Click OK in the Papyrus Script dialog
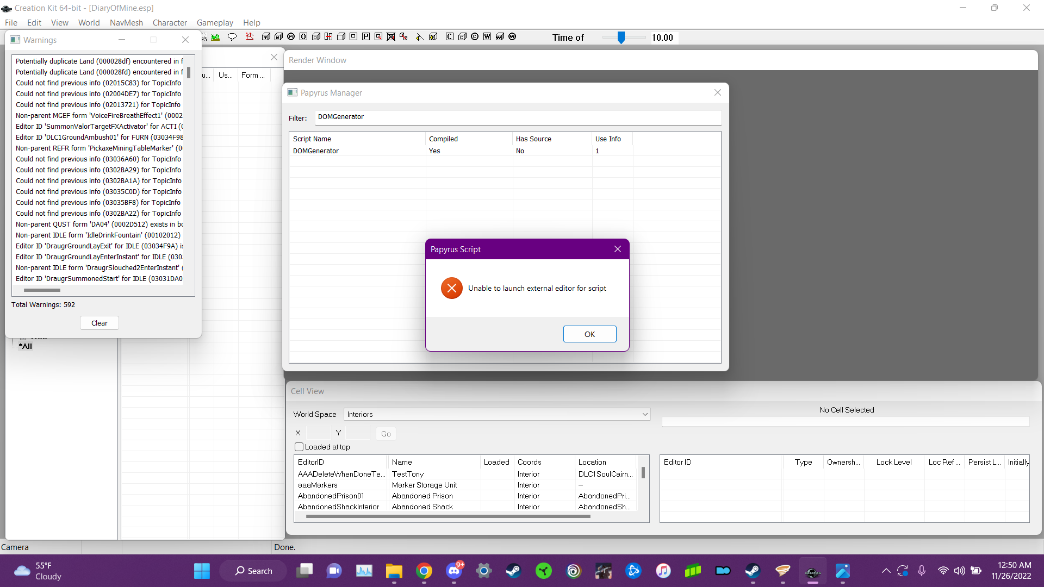 pos(589,334)
